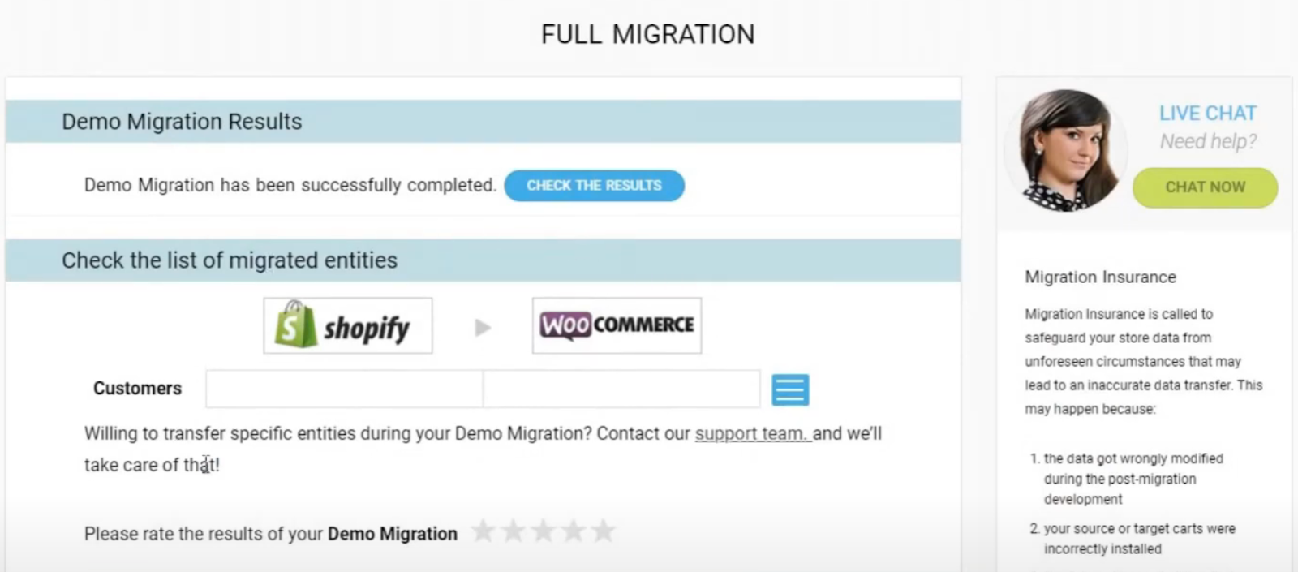This screenshot has width=1298, height=572.
Task: Click the 'Demo Migration has been successfully completed.' message
Action: 290,185
